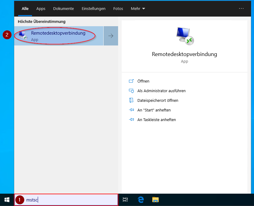Expand result details with the arrow button

tap(111, 36)
